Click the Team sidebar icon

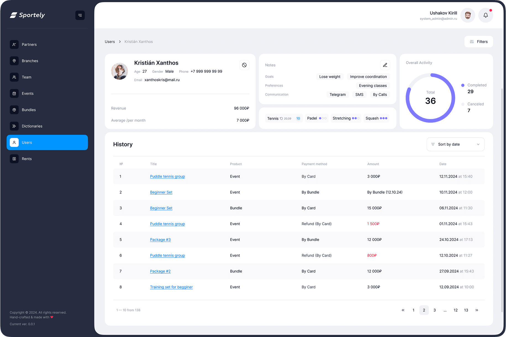click(x=14, y=77)
